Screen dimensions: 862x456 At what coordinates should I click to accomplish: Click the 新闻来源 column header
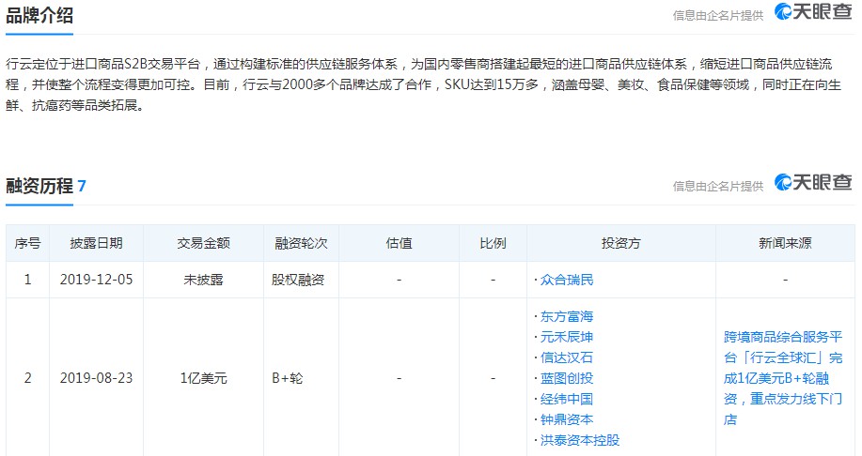[785, 243]
